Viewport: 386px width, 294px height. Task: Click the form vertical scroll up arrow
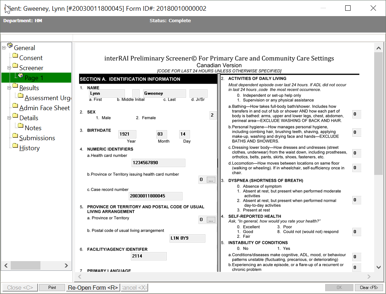(x=378, y=48)
